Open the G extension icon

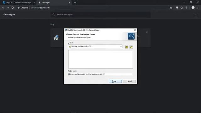pos(182,8)
